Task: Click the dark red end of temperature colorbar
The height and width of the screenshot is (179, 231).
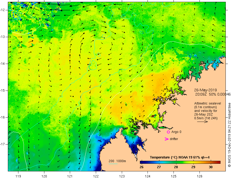Action: 219,162
